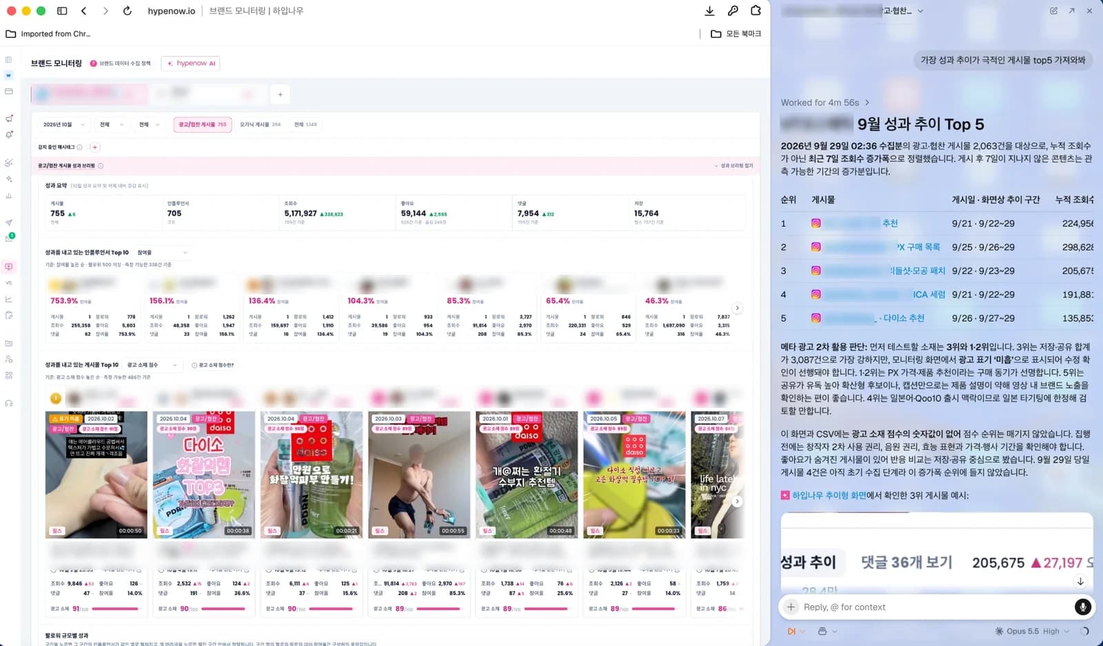The height and width of the screenshot is (646, 1103).
Task: Open the browser extensions puzzle icon
Action: [x=756, y=11]
